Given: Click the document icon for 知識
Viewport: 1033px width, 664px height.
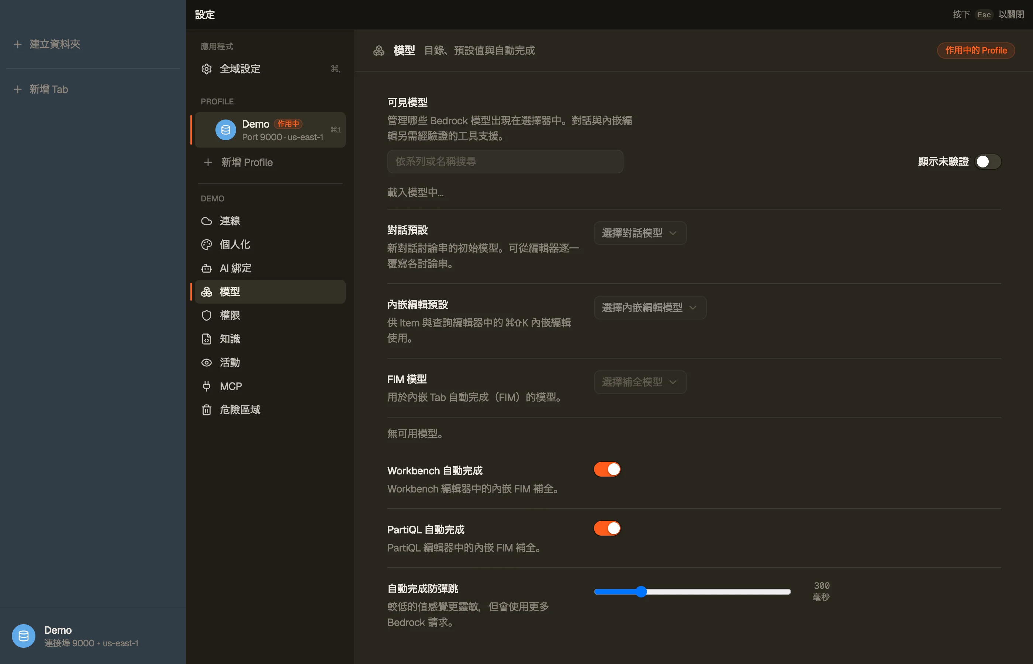Looking at the screenshot, I should tap(207, 339).
